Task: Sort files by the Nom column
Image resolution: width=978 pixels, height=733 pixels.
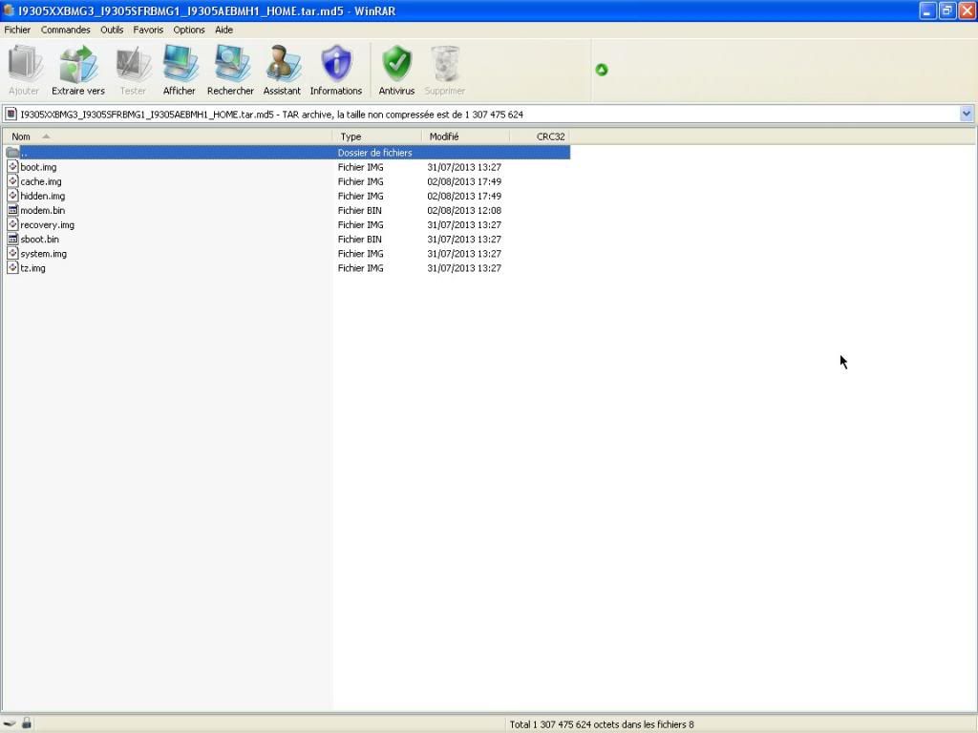Action: 167,136
